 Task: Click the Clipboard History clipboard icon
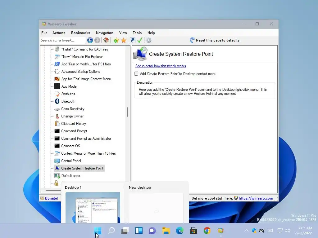pos(57,124)
